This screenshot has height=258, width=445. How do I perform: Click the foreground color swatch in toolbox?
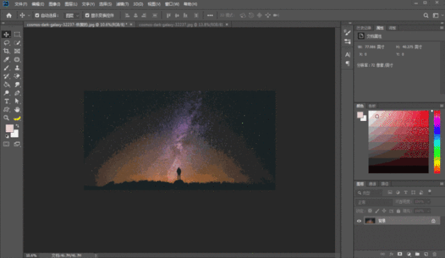point(9,129)
